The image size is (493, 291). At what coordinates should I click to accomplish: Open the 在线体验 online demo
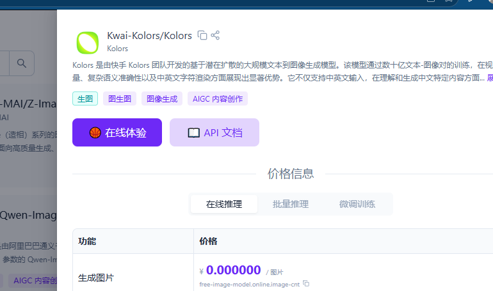pyautogui.click(x=117, y=132)
